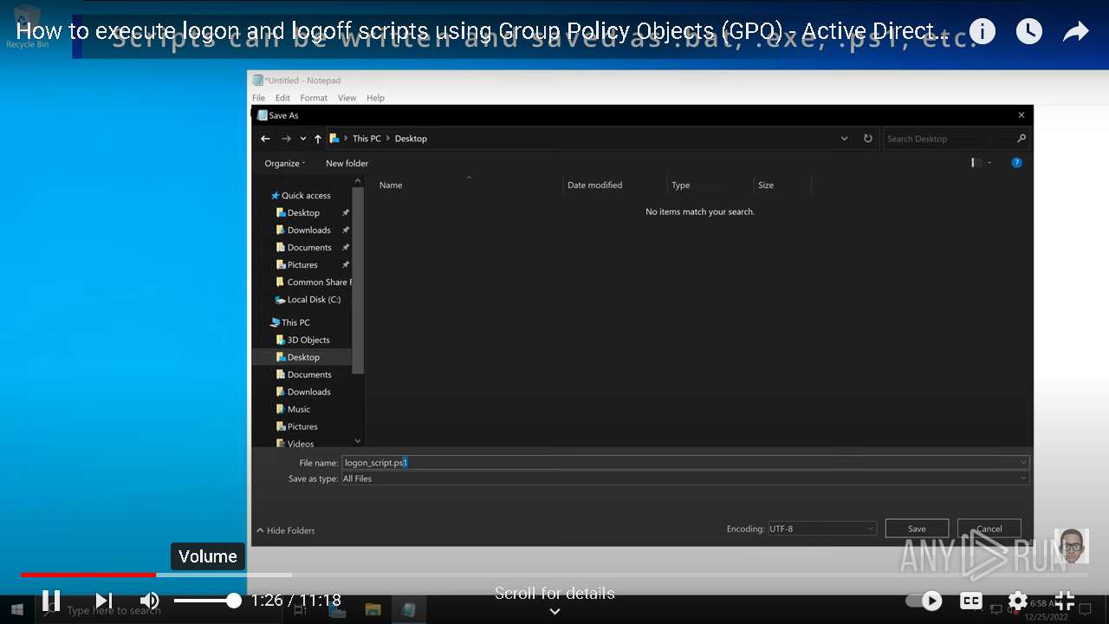Select This PC in address bar
The width and height of the screenshot is (1109, 624).
tap(366, 139)
